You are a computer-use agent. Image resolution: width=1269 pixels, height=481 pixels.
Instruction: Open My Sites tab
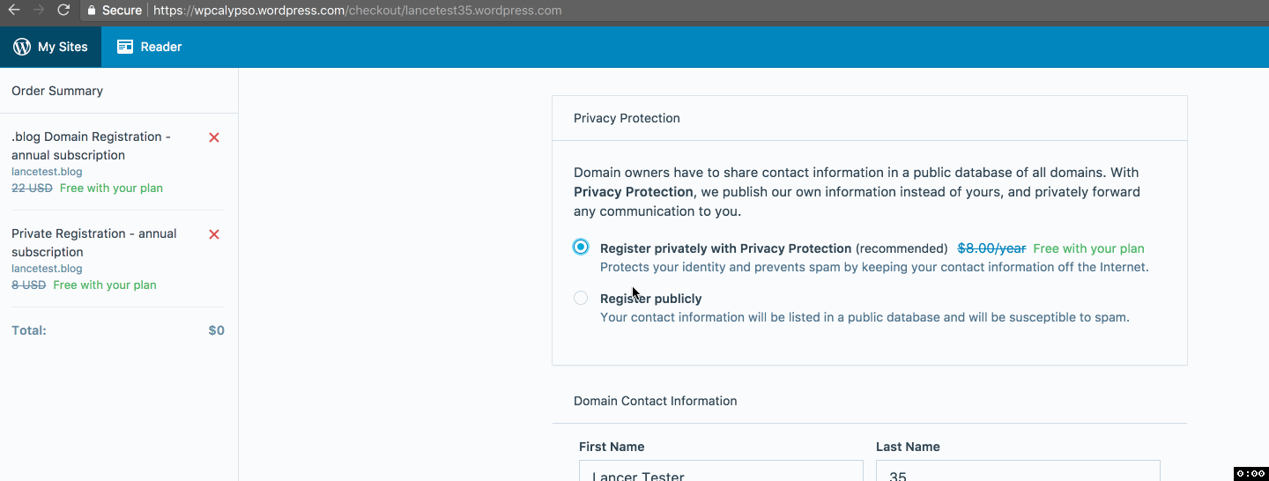pos(50,47)
